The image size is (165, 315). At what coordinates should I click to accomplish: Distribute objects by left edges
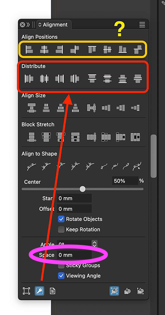pyautogui.click(x=29, y=78)
